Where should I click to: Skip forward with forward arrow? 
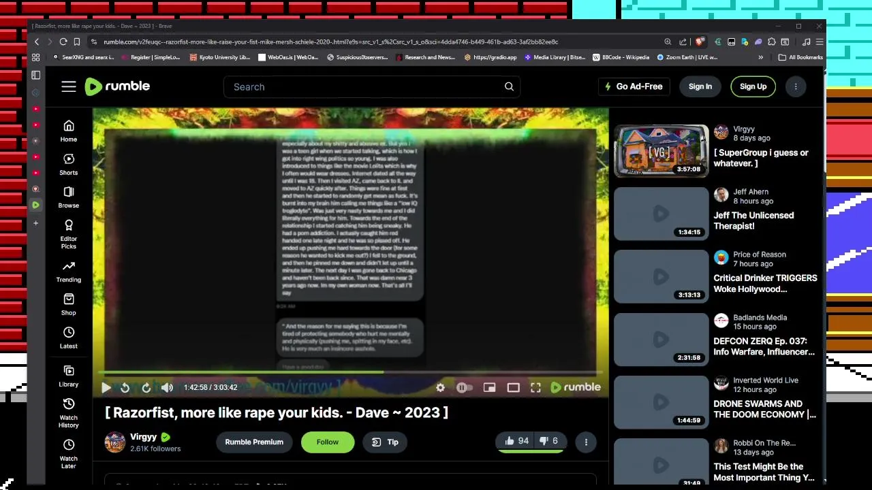[x=146, y=387]
